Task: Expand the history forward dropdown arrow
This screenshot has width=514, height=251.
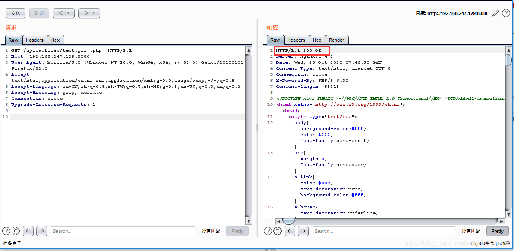Action: coord(94,13)
